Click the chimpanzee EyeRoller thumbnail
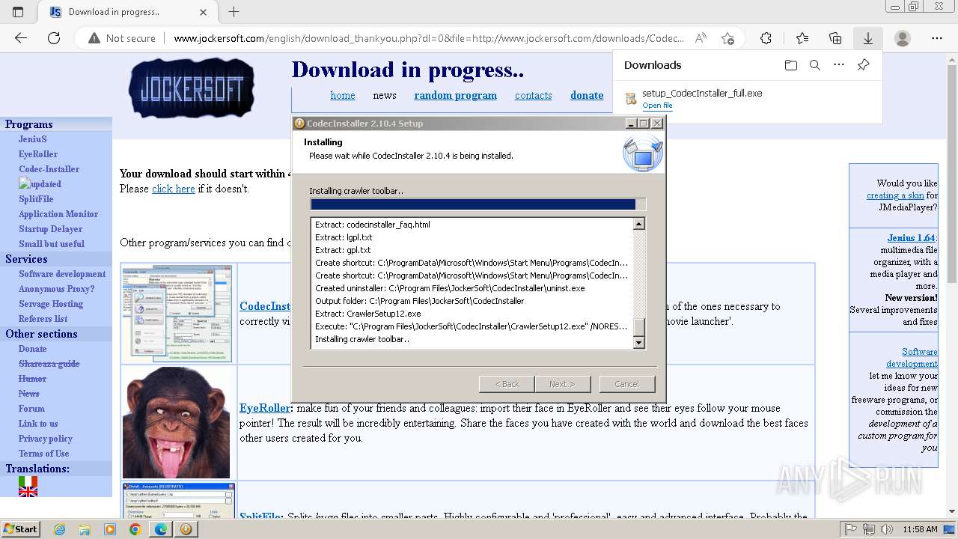The width and height of the screenshot is (958, 539). [x=177, y=422]
